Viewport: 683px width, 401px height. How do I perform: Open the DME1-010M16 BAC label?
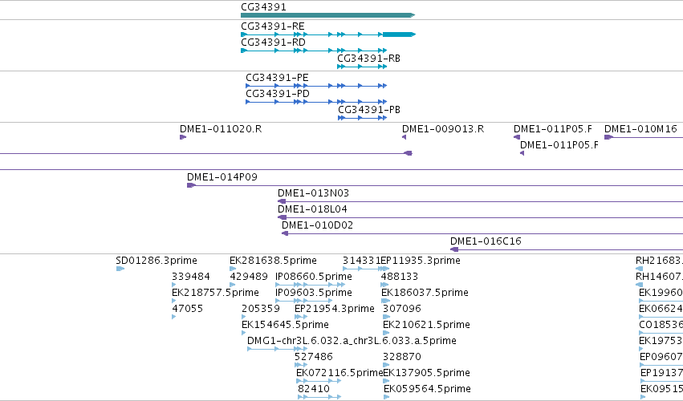point(640,129)
